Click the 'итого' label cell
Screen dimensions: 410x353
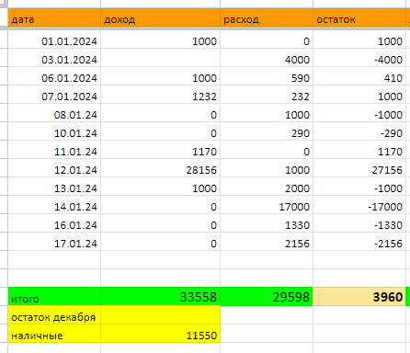(x=54, y=297)
